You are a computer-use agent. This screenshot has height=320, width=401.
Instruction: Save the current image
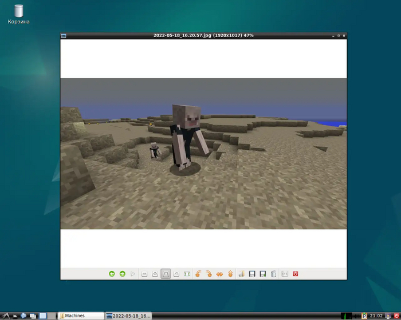click(252, 274)
